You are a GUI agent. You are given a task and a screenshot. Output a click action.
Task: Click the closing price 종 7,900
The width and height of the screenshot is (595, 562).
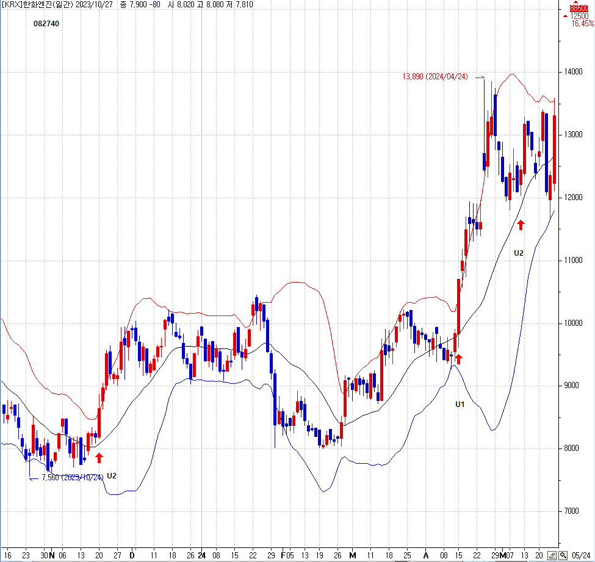click(x=133, y=4)
